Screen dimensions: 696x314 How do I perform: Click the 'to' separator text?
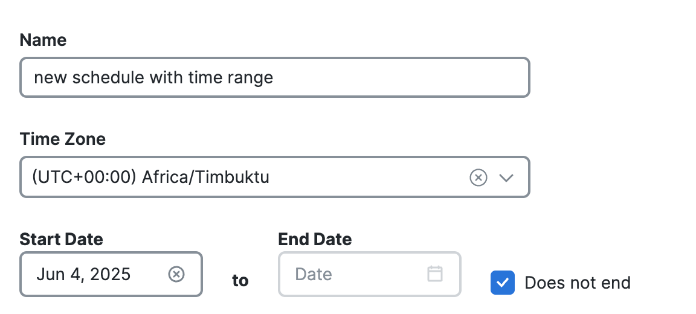point(240,280)
